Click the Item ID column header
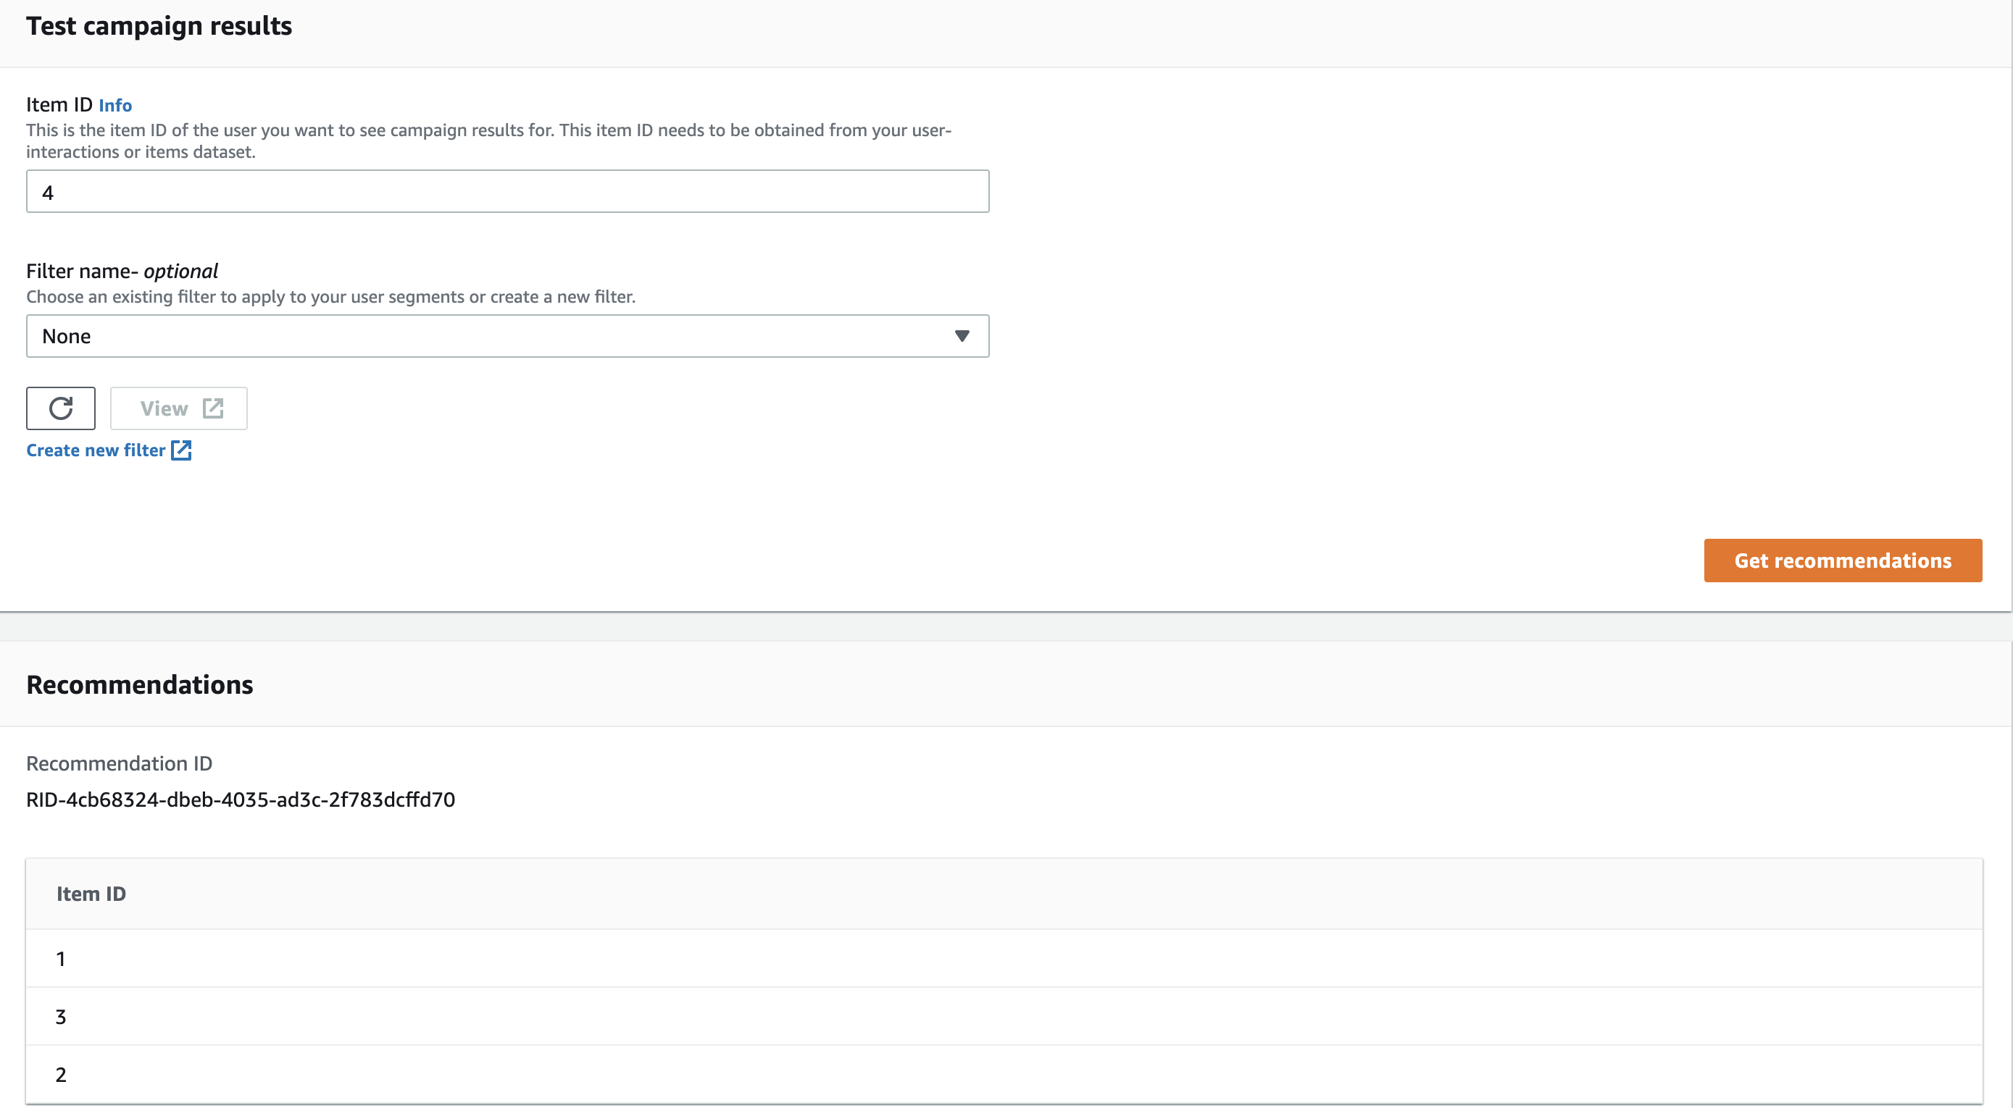 [x=91, y=894]
